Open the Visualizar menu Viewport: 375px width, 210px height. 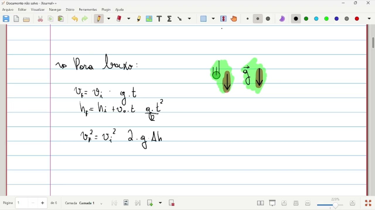pyautogui.click(x=38, y=10)
